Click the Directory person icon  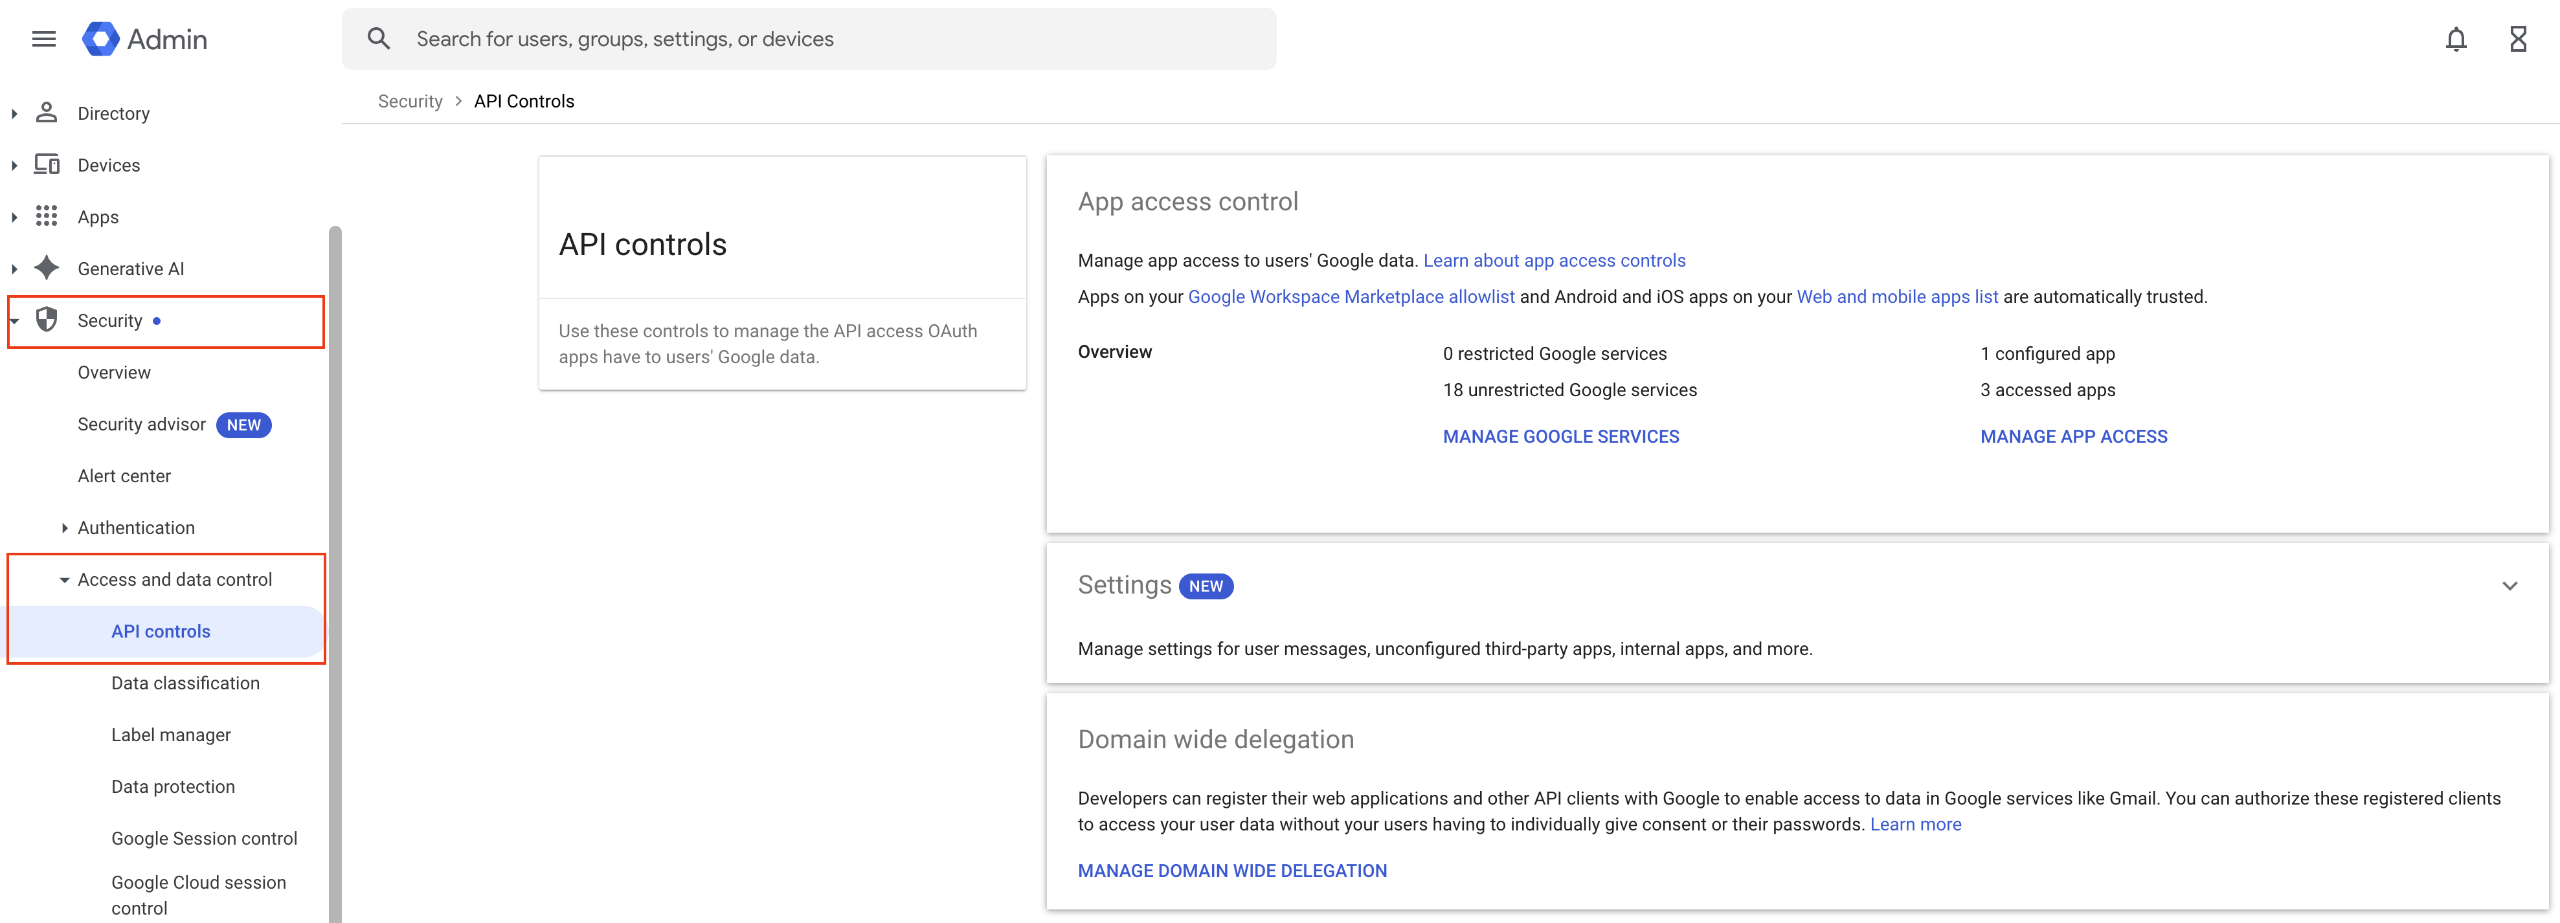47,113
